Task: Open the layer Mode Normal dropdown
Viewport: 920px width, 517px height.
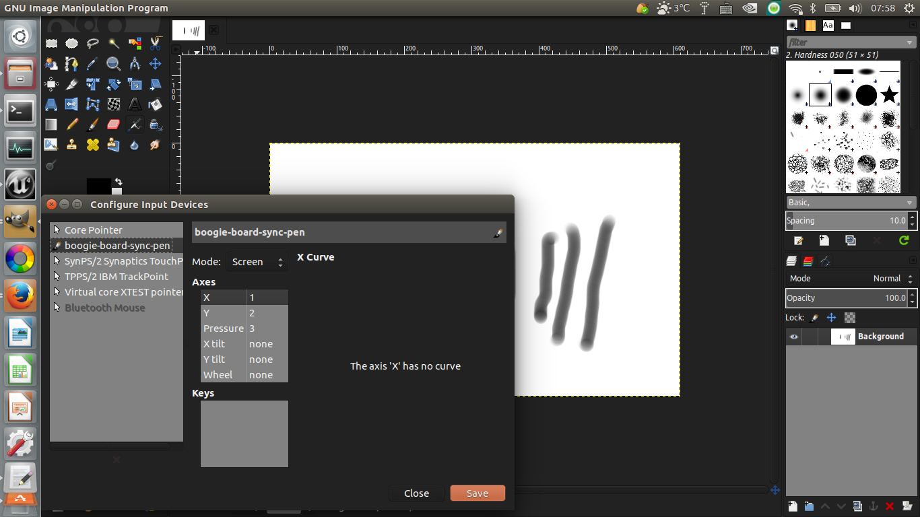Action: click(x=851, y=278)
